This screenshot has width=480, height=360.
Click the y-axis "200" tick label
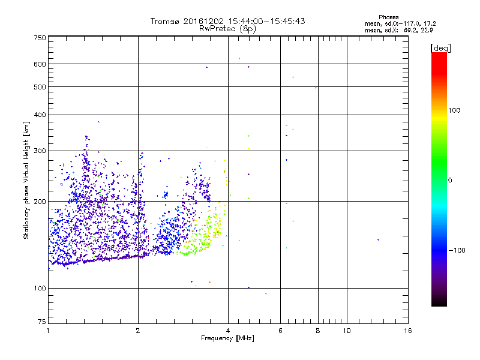tap(40, 202)
